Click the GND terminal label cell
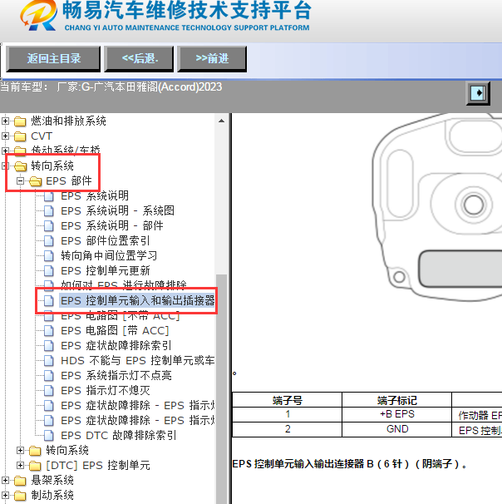Image resolution: width=502 pixels, height=504 pixels. [x=397, y=429]
